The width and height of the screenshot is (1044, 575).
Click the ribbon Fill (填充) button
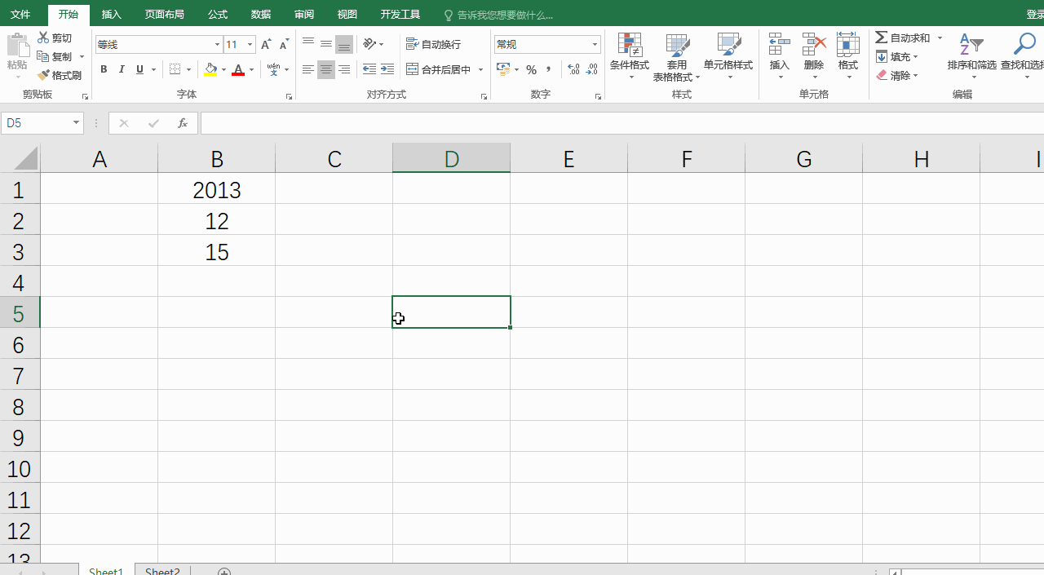[x=897, y=57]
